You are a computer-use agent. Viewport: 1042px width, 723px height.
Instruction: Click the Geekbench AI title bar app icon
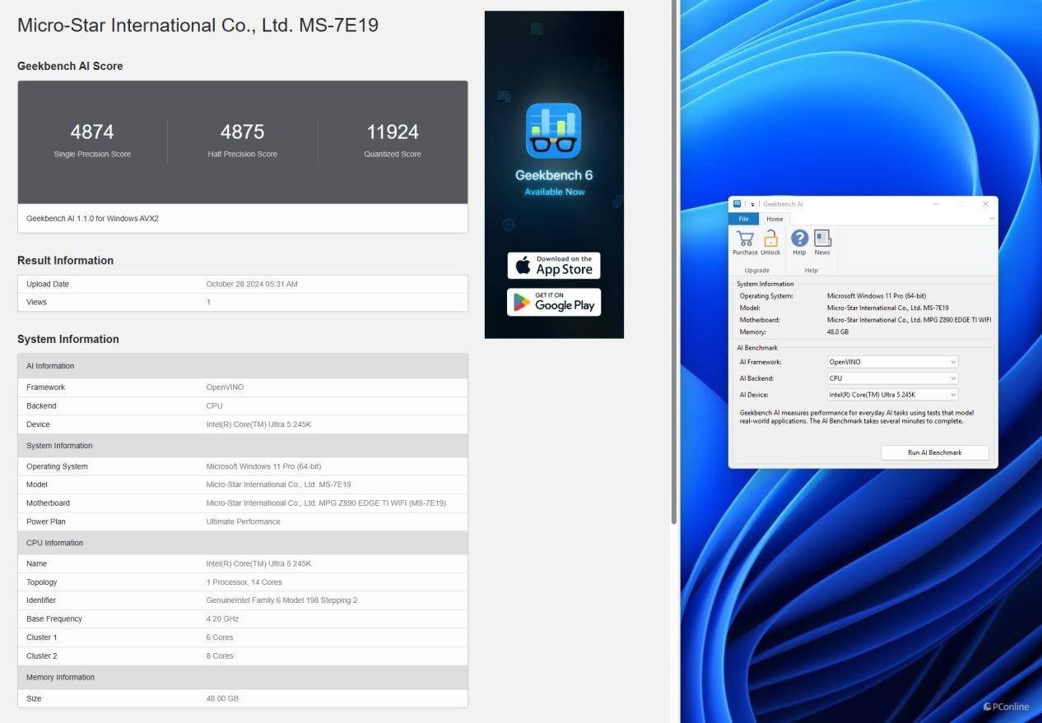(737, 204)
